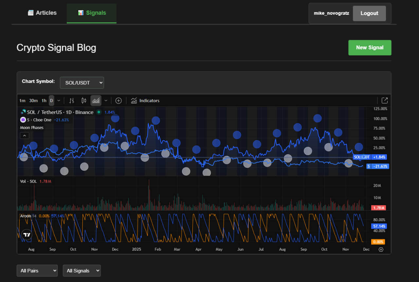Open the chart in fullscreen mode
The width and height of the screenshot is (419, 282).
tap(384, 100)
